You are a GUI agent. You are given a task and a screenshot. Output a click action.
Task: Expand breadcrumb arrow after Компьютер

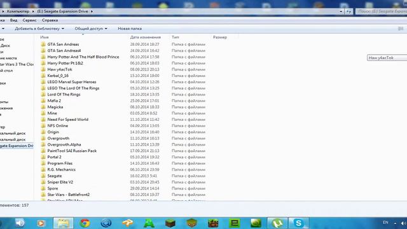click(x=33, y=11)
